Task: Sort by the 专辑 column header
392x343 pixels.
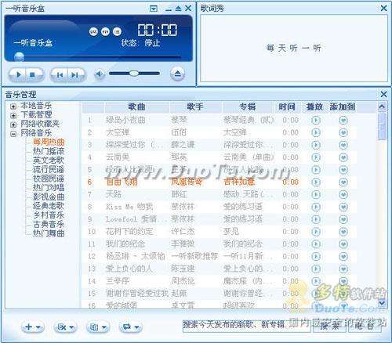Action: [x=247, y=107]
